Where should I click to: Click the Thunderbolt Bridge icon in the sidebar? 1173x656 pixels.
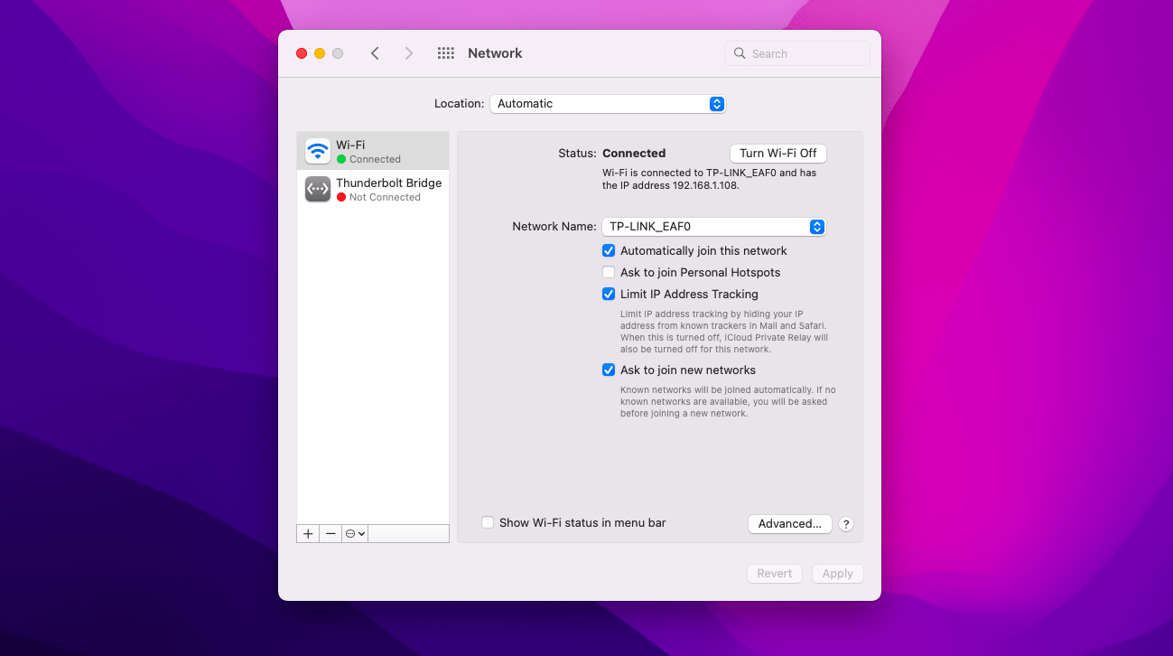(318, 189)
